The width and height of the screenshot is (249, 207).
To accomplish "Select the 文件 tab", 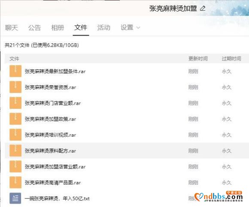I will click(x=81, y=27).
